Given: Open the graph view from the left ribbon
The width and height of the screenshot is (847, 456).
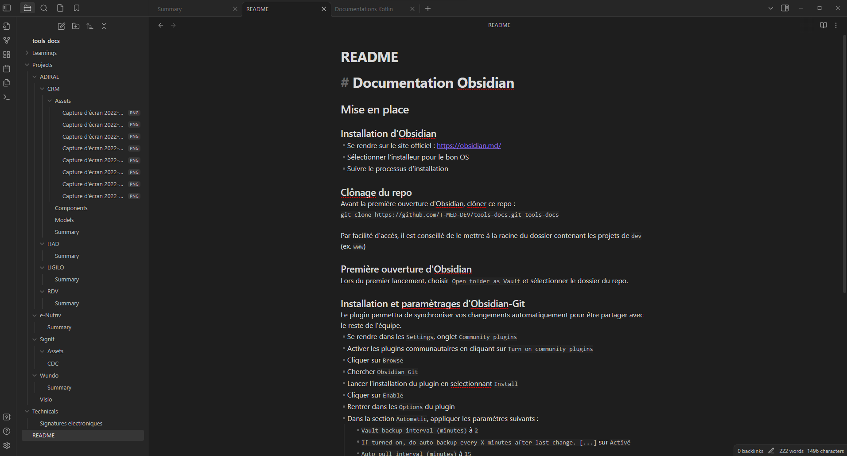Looking at the screenshot, I should click(x=7, y=40).
